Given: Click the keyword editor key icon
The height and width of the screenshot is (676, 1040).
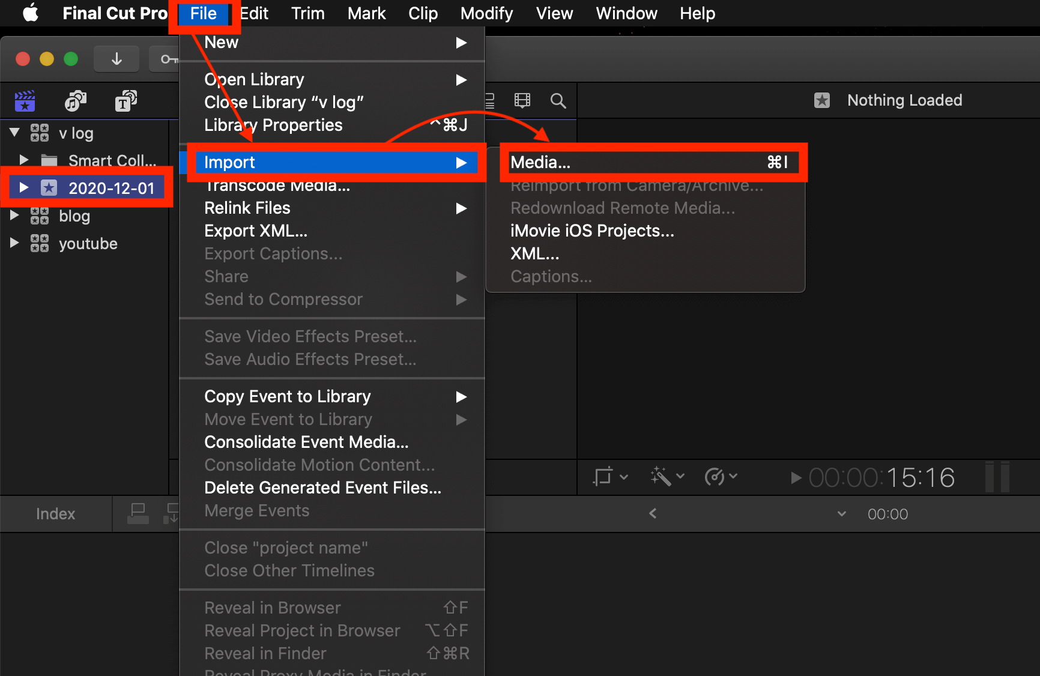Looking at the screenshot, I should click(168, 59).
